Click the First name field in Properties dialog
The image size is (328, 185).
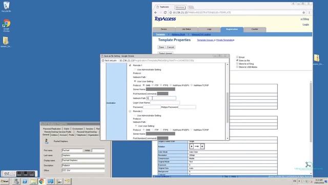[x=72, y=151]
